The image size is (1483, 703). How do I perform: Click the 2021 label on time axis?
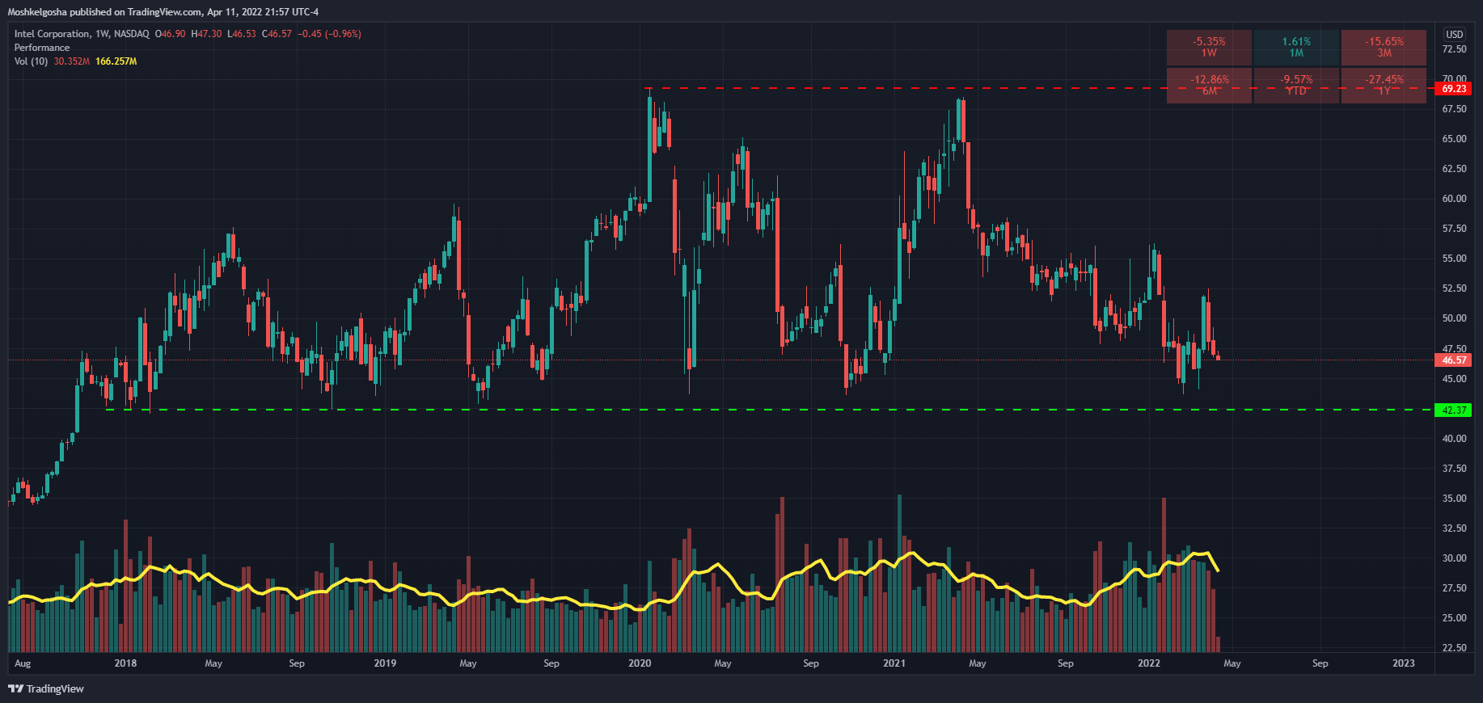tap(894, 663)
